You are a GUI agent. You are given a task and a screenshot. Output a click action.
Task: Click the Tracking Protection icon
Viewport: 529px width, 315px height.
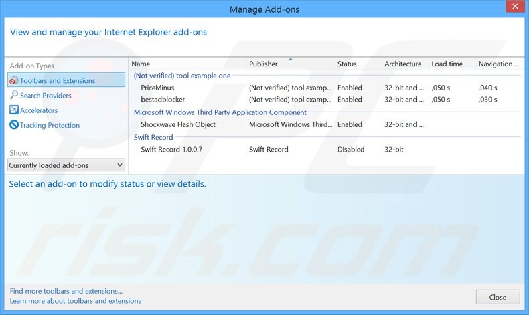click(x=14, y=124)
